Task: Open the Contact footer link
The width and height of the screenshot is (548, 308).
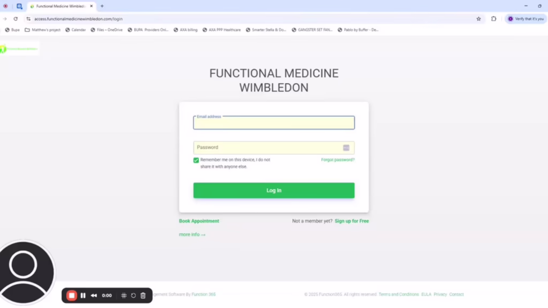Action: pos(456,295)
